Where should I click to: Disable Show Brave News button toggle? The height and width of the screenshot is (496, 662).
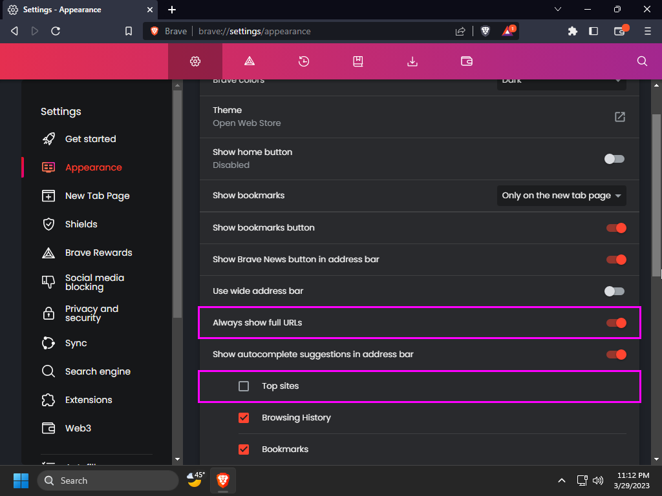pyautogui.click(x=616, y=260)
